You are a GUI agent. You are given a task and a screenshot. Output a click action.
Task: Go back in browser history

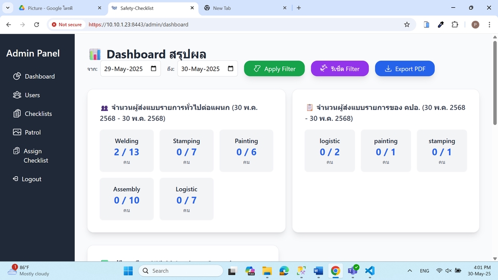tap(9, 24)
